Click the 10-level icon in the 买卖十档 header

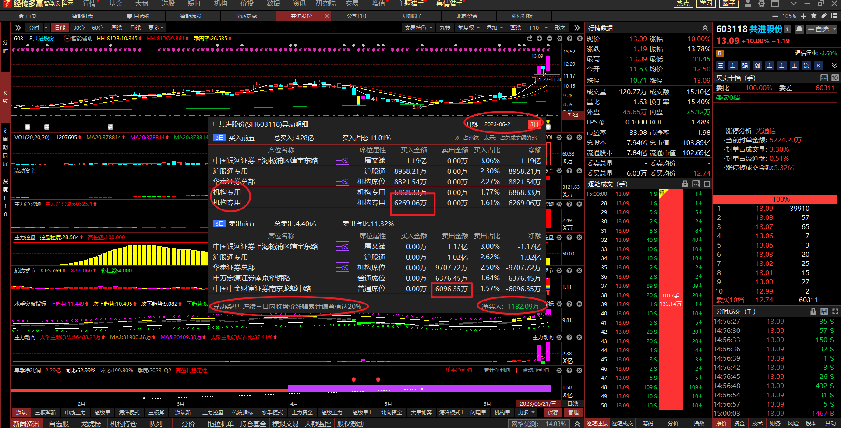point(835,78)
